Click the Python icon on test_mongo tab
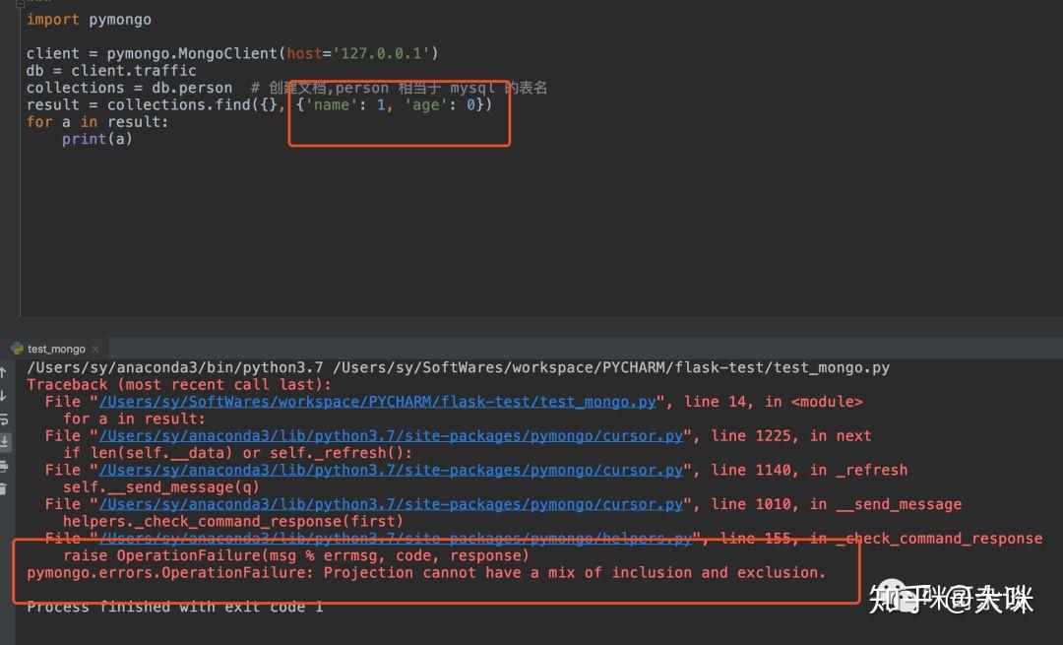This screenshot has height=645, width=1063. point(17,349)
